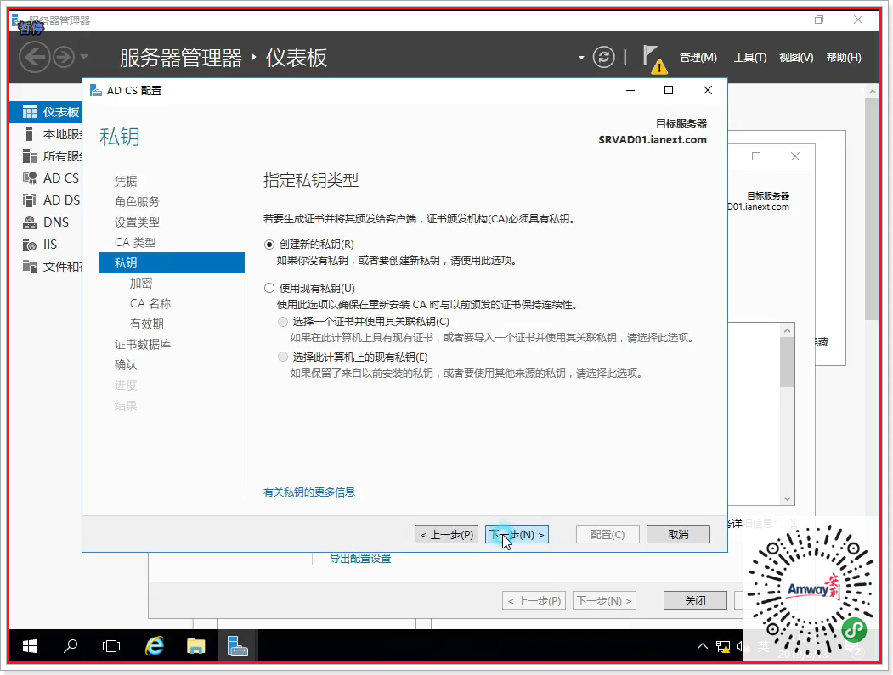The width and height of the screenshot is (893, 675).
Task: Click the refresh icon in the header
Action: coord(603,57)
